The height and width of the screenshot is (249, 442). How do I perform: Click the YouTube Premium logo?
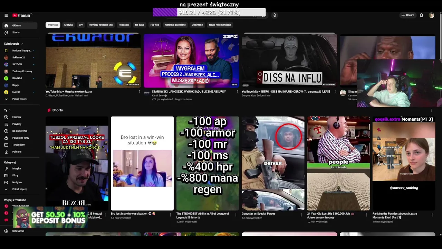pos(21,15)
